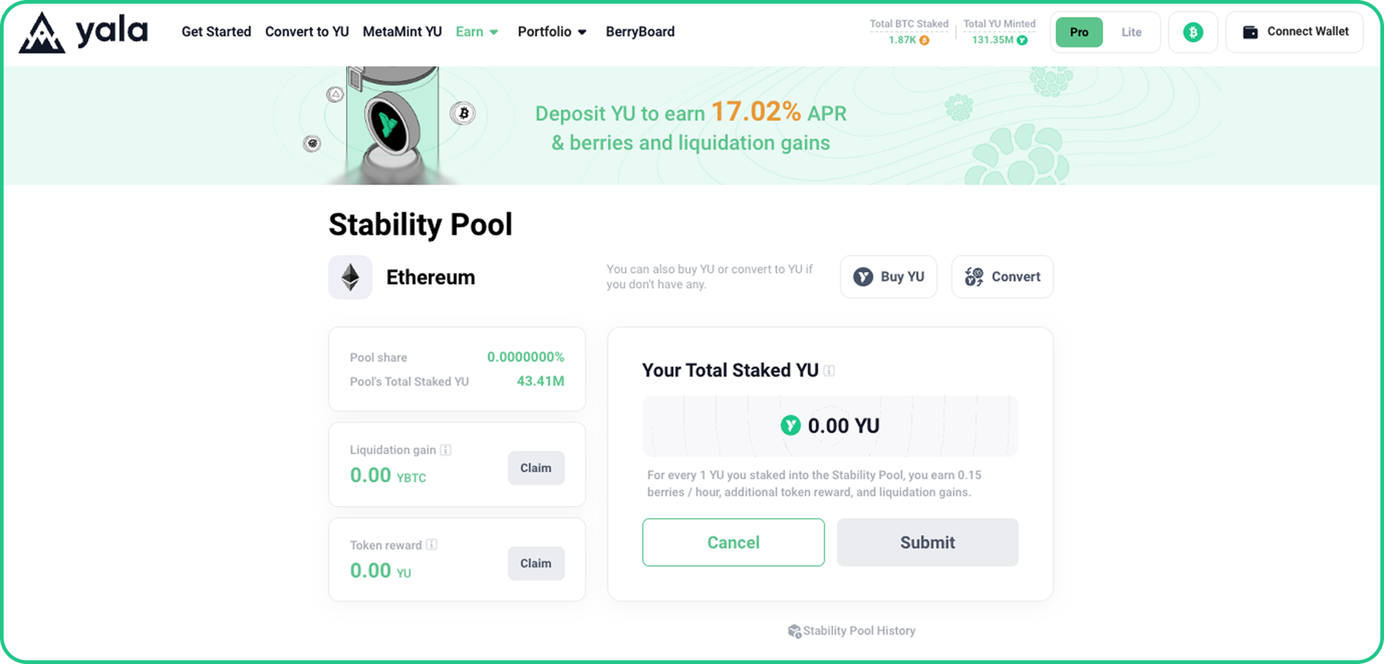Click the Cancel button
The image size is (1384, 664).
tap(733, 542)
